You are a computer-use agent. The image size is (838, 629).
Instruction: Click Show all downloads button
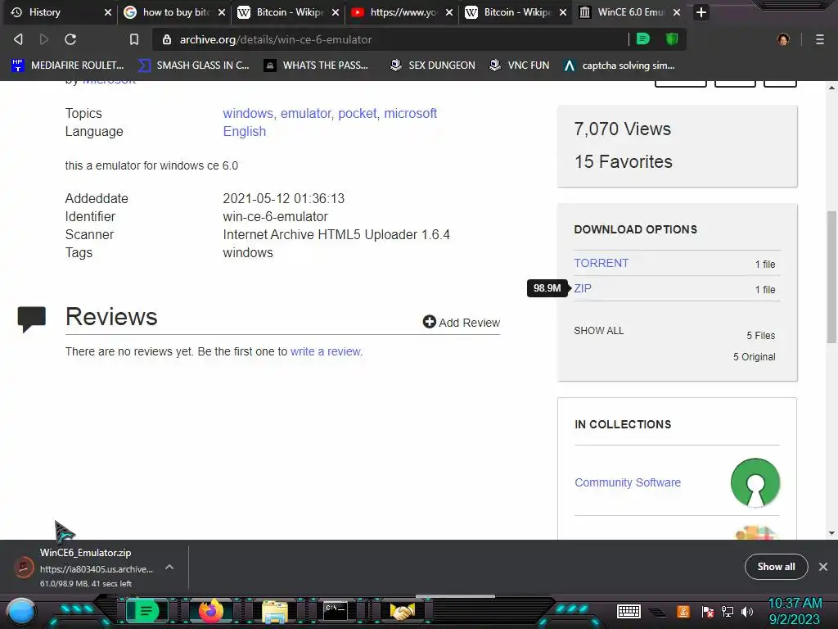click(x=776, y=567)
